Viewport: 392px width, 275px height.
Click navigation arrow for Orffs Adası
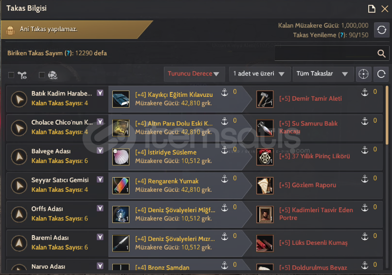(x=19, y=215)
